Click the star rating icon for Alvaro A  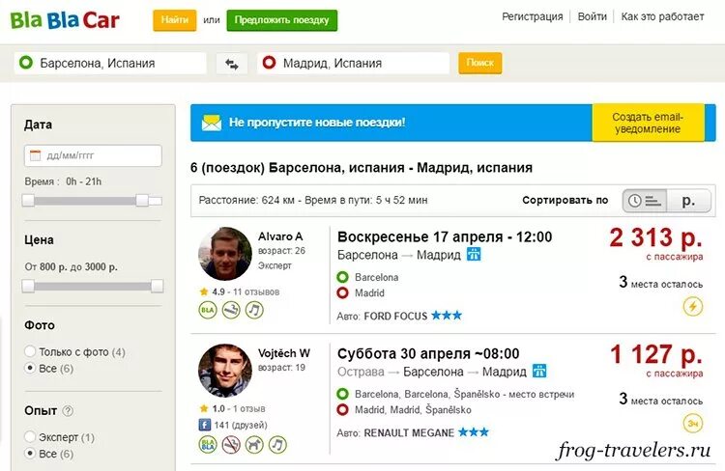[x=203, y=291]
